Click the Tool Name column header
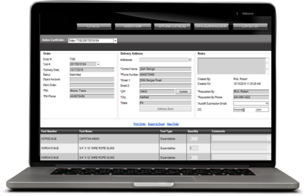 click(86, 131)
